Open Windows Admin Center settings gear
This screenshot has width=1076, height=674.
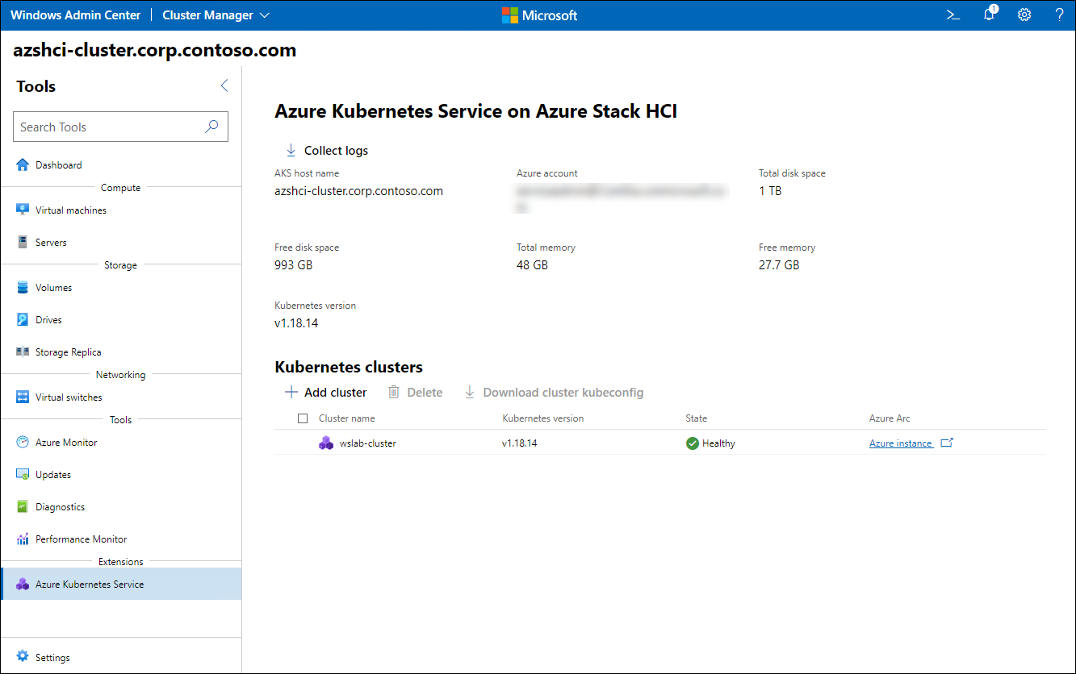(x=1024, y=15)
